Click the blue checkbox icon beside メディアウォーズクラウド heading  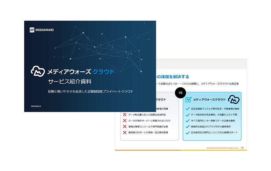tap(188, 100)
